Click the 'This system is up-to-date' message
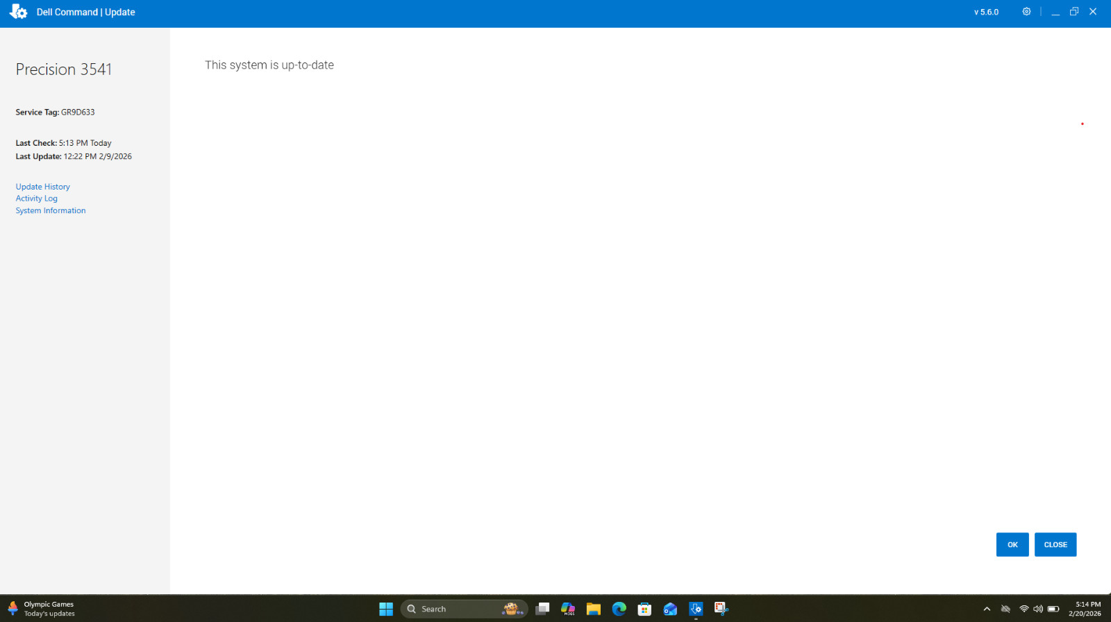Image resolution: width=1111 pixels, height=622 pixels. coord(269,65)
